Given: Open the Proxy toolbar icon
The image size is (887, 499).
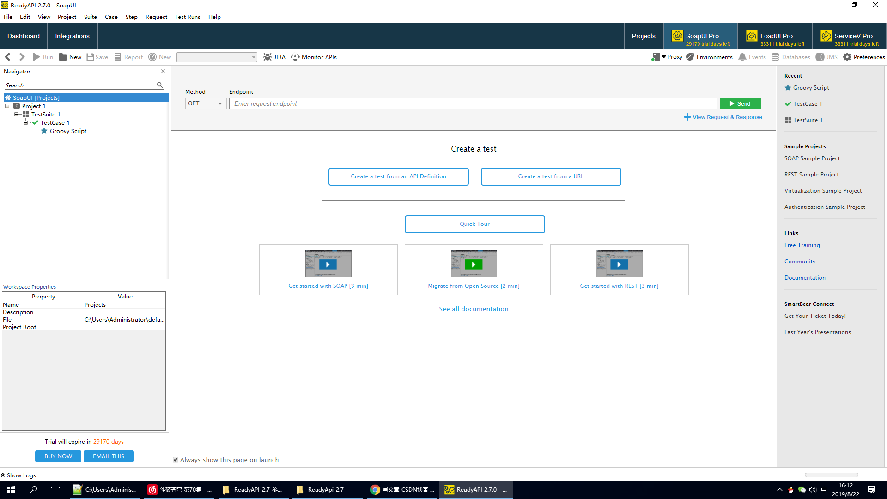Looking at the screenshot, I should (656, 57).
